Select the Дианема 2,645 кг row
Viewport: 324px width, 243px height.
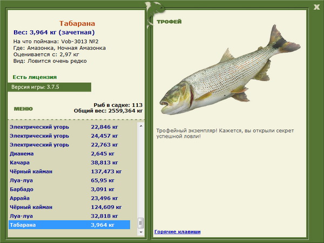click(x=70, y=153)
